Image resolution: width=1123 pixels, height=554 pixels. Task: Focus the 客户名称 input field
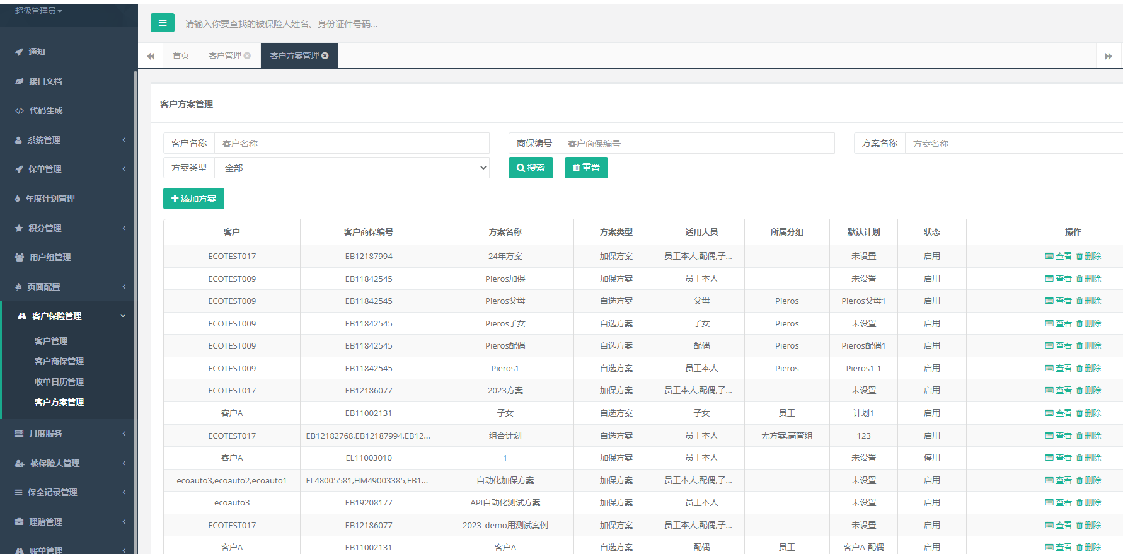tap(352, 143)
